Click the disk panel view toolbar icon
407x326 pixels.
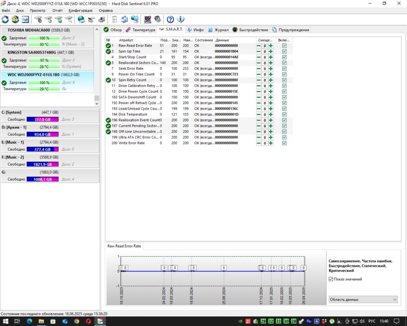pos(25,19)
